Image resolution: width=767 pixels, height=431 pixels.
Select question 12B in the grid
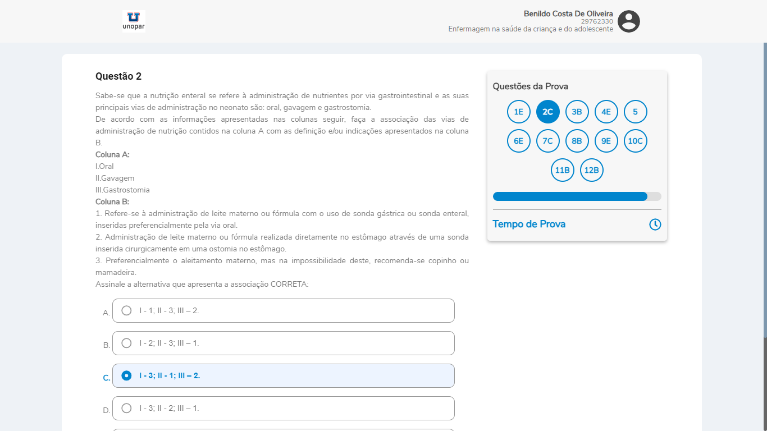591,170
